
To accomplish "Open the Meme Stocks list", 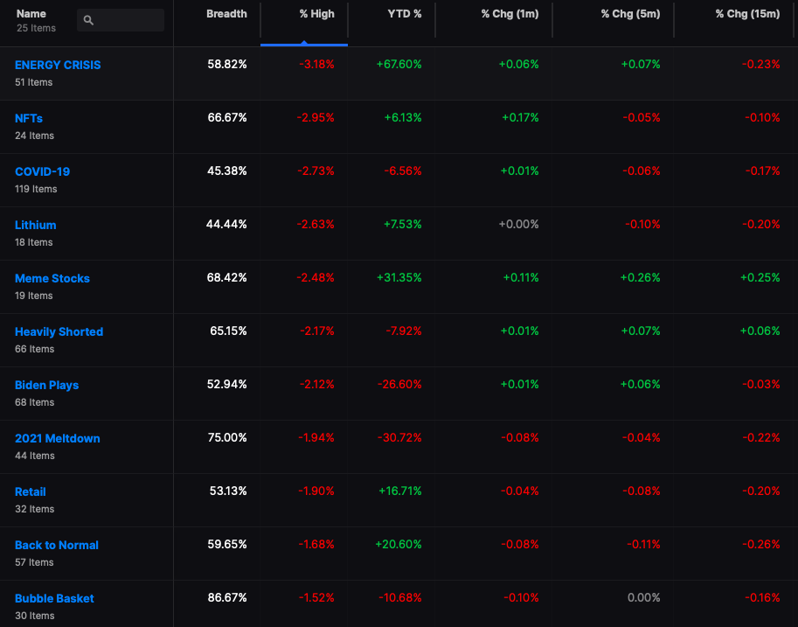I will pos(52,279).
